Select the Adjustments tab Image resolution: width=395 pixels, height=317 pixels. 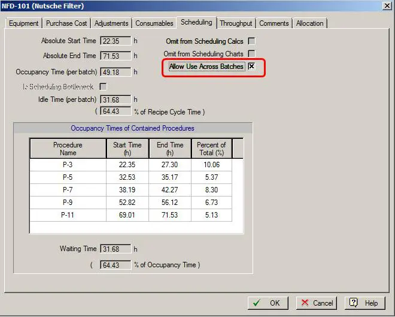(111, 23)
